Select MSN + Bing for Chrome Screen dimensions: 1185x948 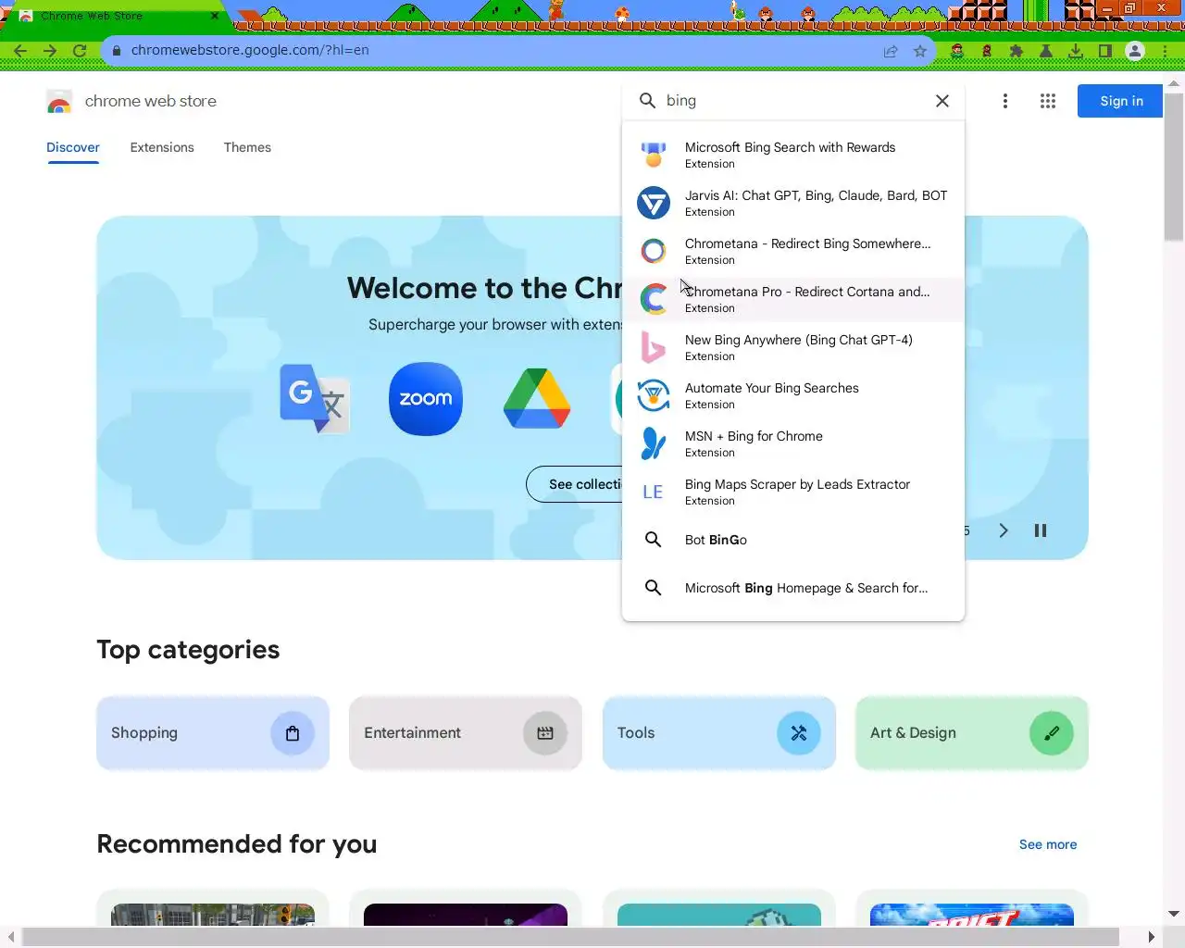point(793,443)
